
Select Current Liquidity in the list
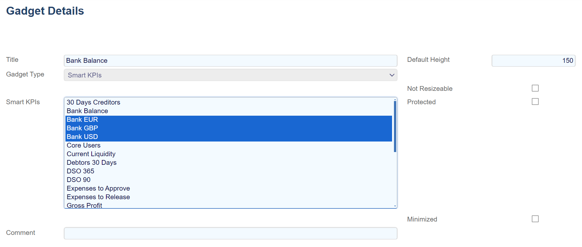click(x=91, y=154)
